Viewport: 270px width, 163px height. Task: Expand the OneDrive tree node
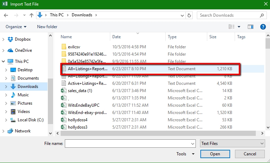coord(4,50)
